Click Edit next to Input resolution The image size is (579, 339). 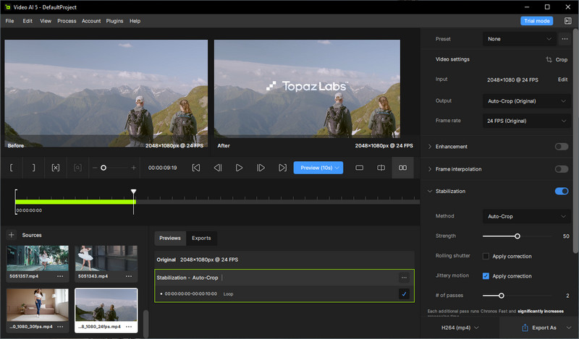point(562,80)
